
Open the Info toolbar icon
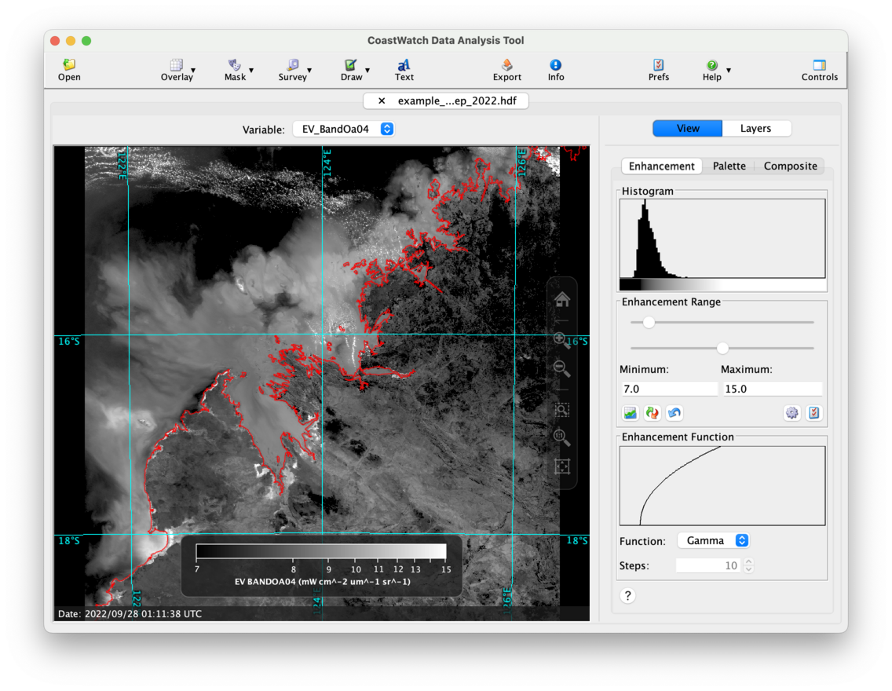(555, 69)
